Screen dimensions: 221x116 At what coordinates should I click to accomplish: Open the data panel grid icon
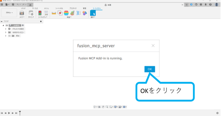coord(2,4)
